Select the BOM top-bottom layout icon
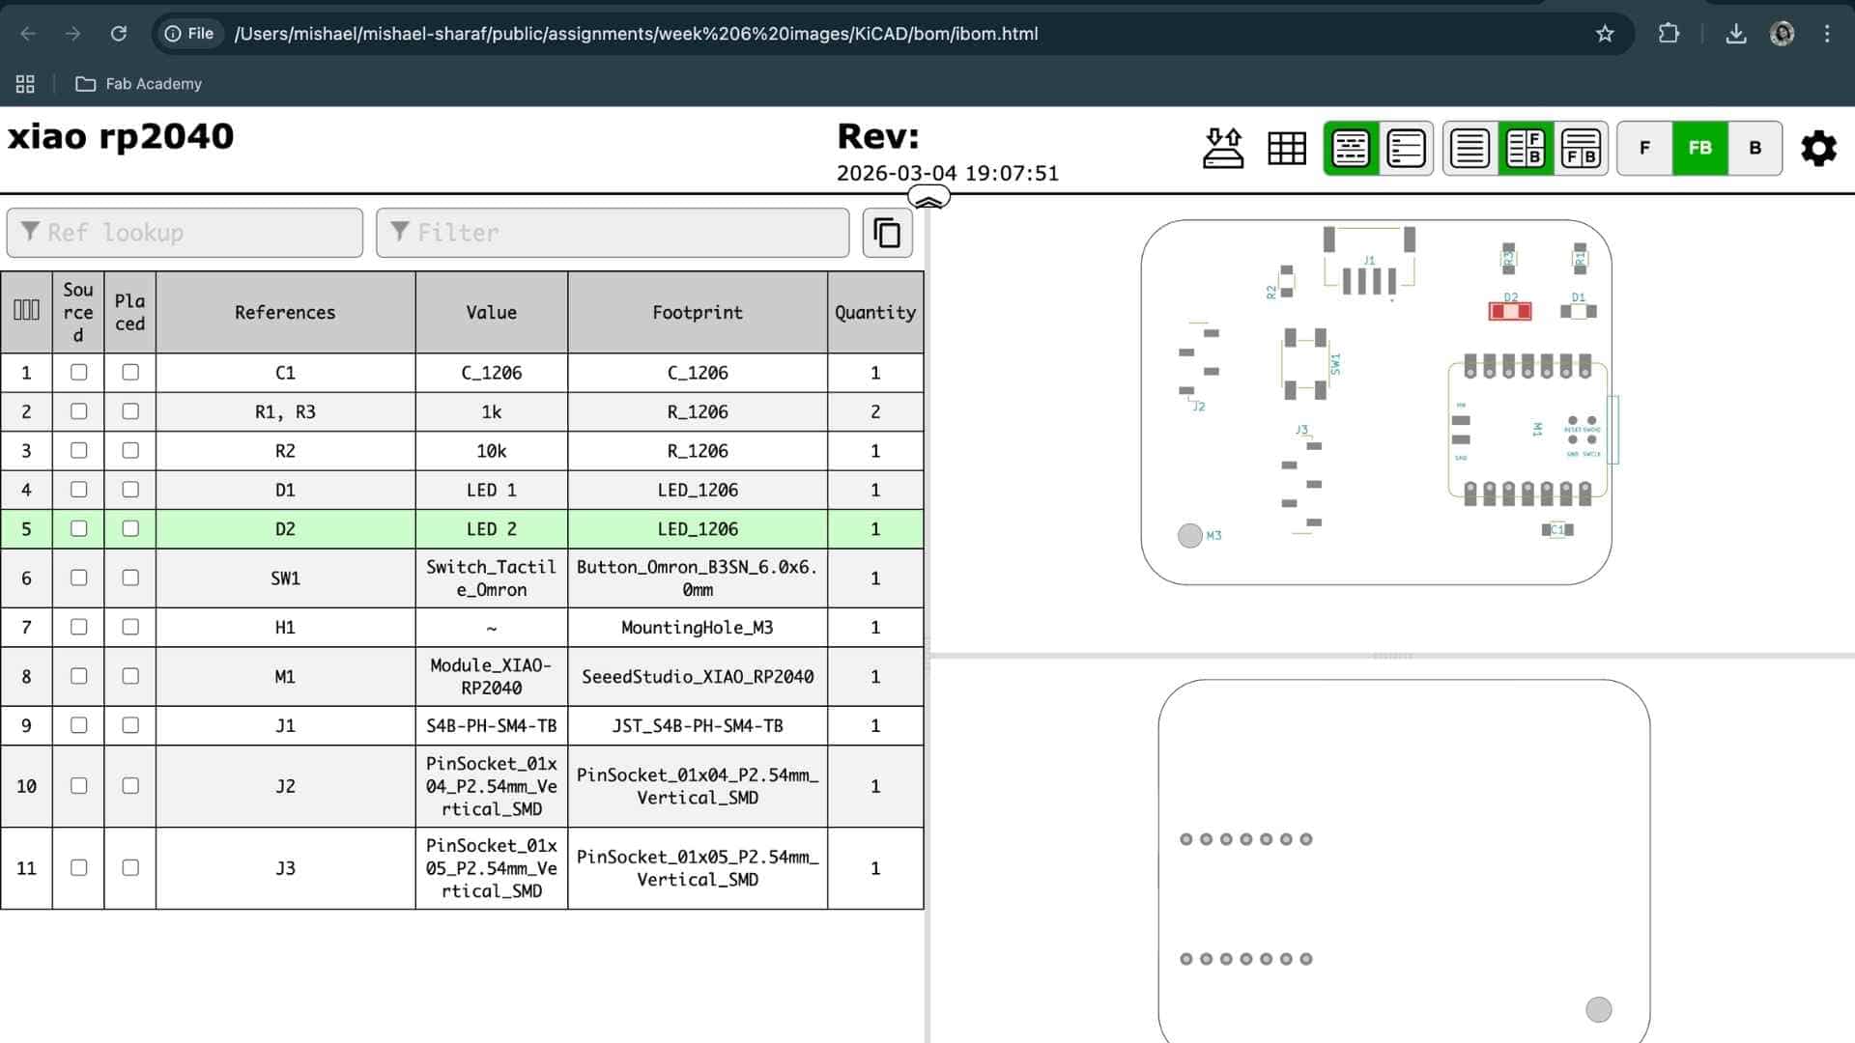The width and height of the screenshot is (1855, 1043). pyautogui.click(x=1581, y=148)
